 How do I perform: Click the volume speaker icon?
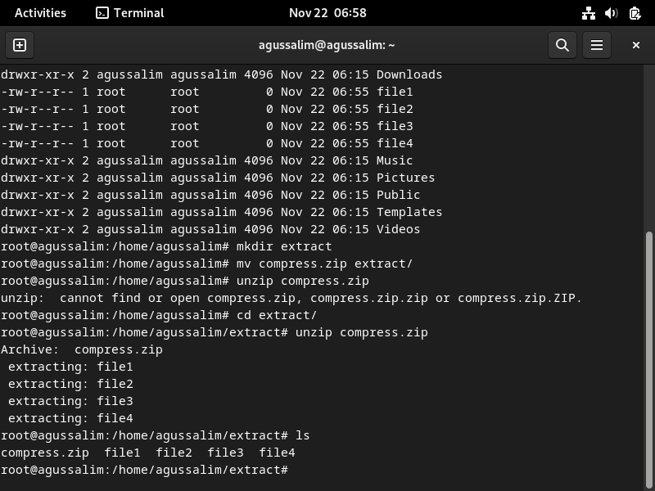click(x=611, y=13)
